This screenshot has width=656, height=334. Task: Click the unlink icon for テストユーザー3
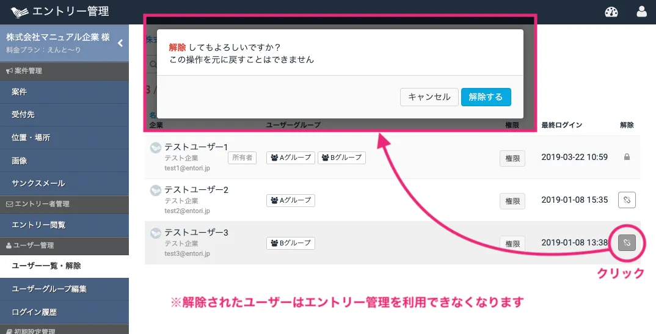pos(627,242)
